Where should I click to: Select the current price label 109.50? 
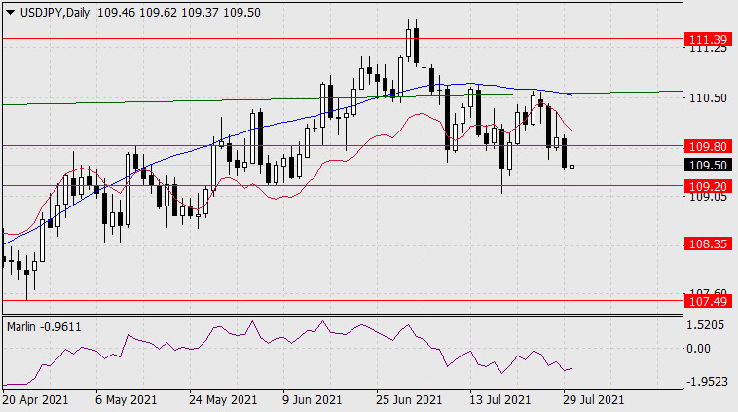click(708, 166)
